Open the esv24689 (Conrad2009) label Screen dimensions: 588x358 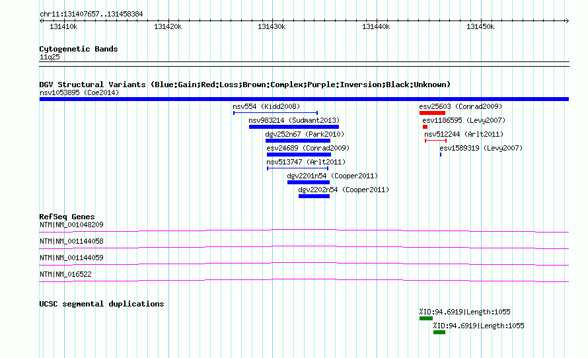tap(308, 148)
